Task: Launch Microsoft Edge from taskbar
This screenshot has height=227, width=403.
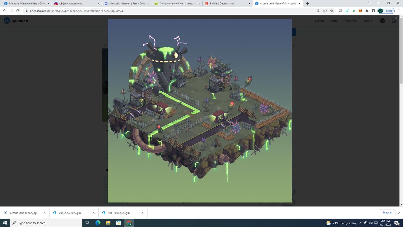Action: tap(98, 223)
